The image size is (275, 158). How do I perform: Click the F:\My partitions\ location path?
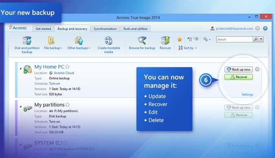click(x=66, y=111)
